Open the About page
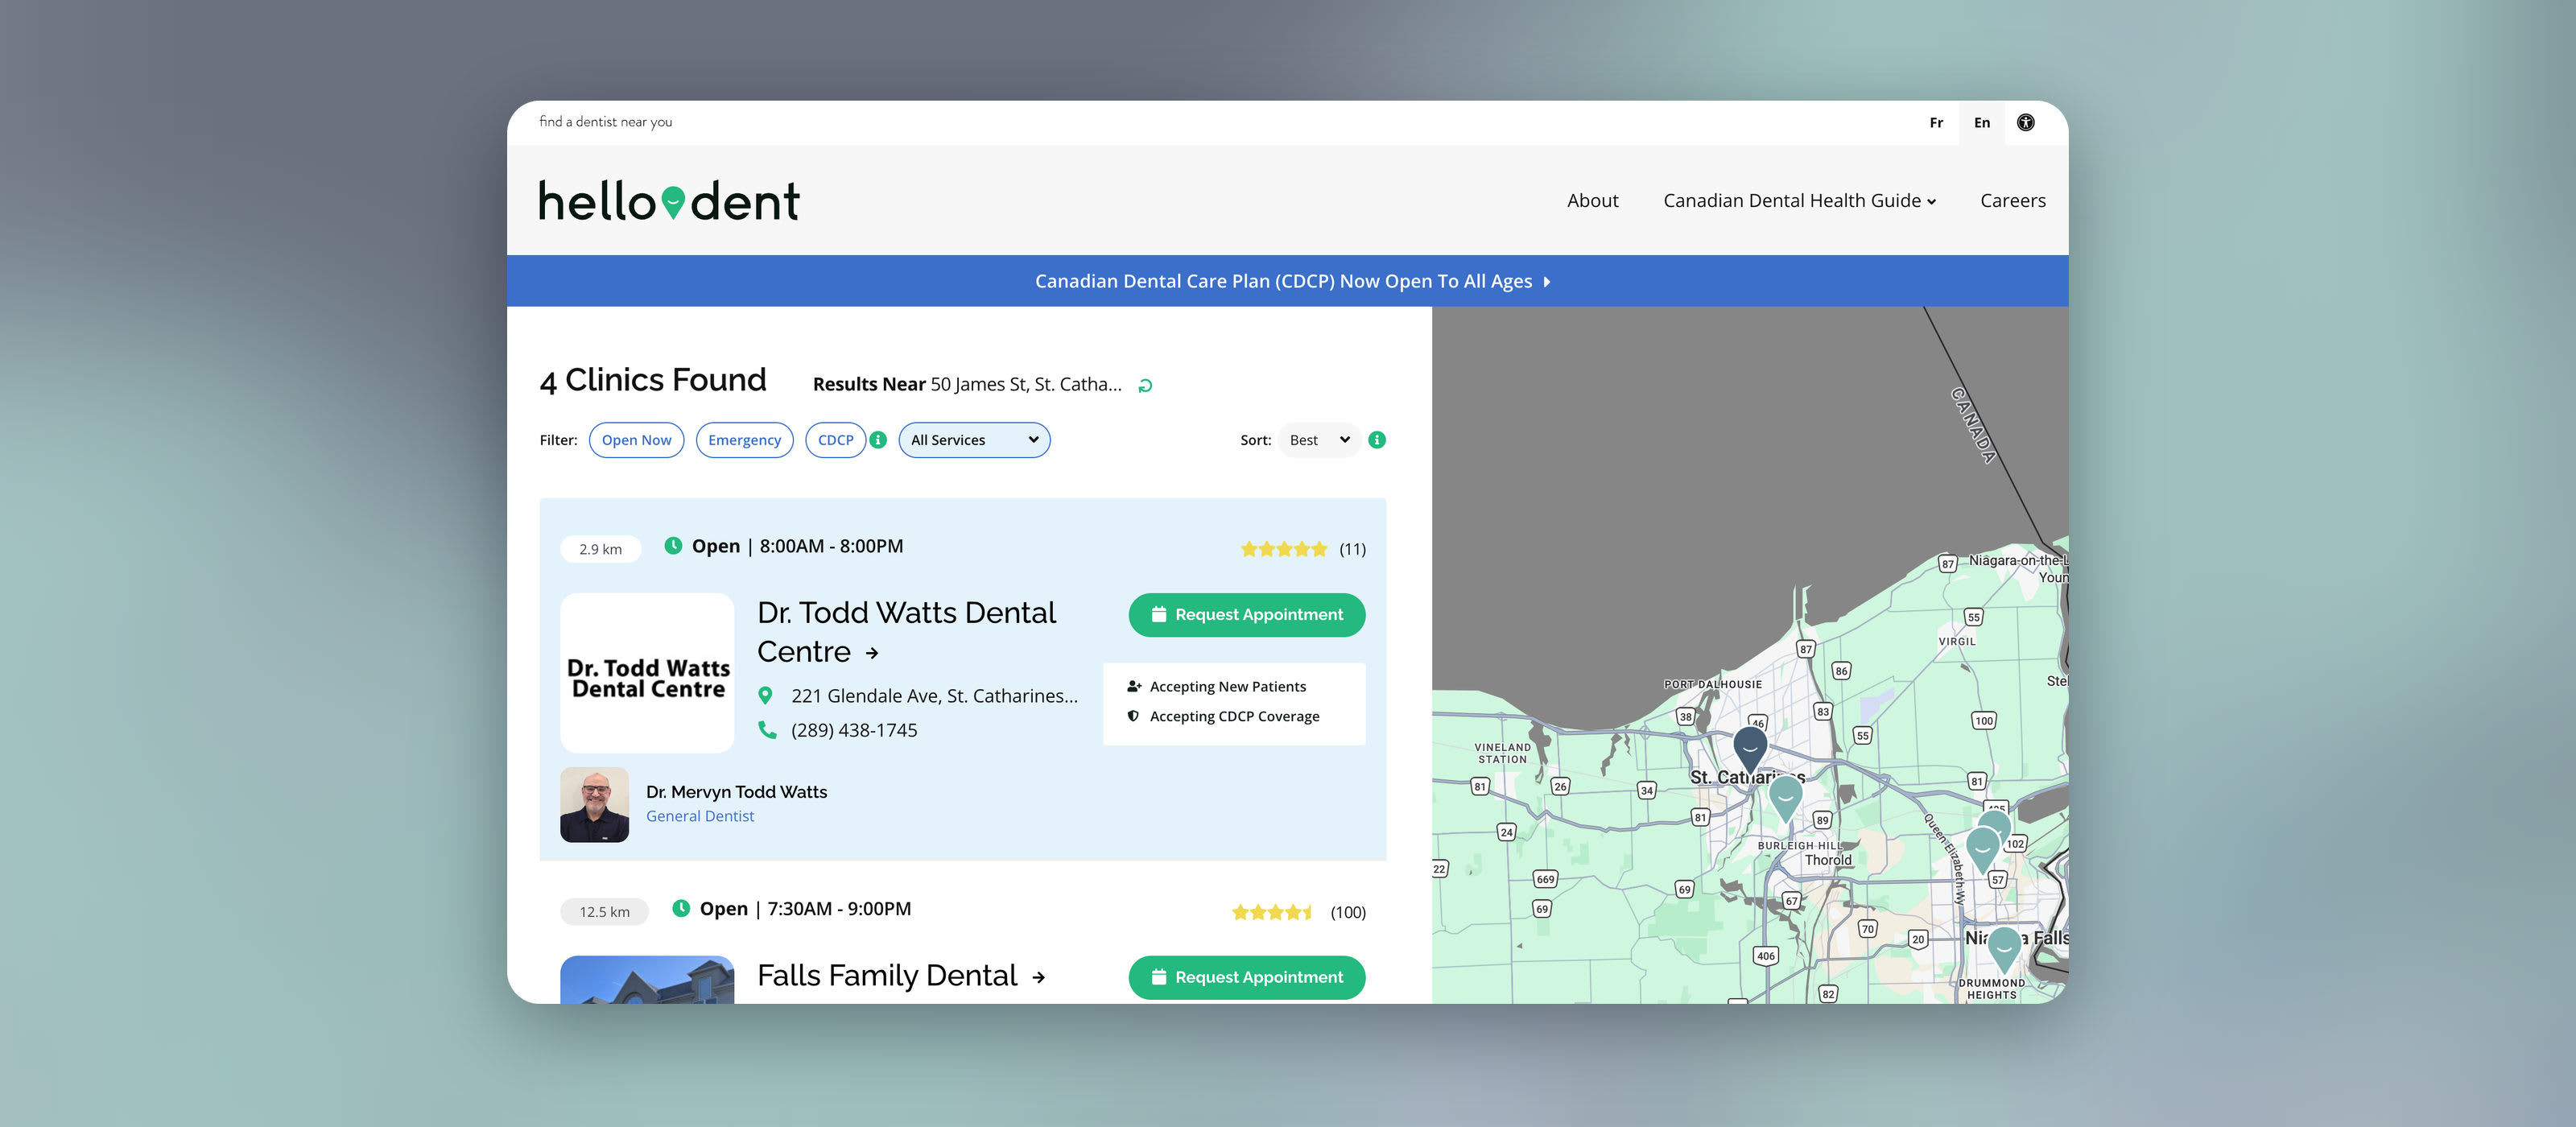The width and height of the screenshot is (2576, 1127). pos(1592,201)
